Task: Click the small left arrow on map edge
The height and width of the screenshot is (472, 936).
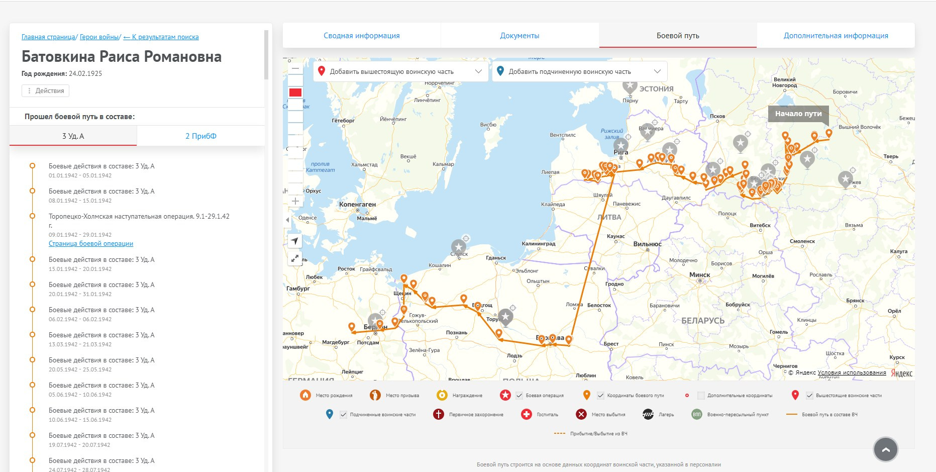Action: click(x=287, y=220)
